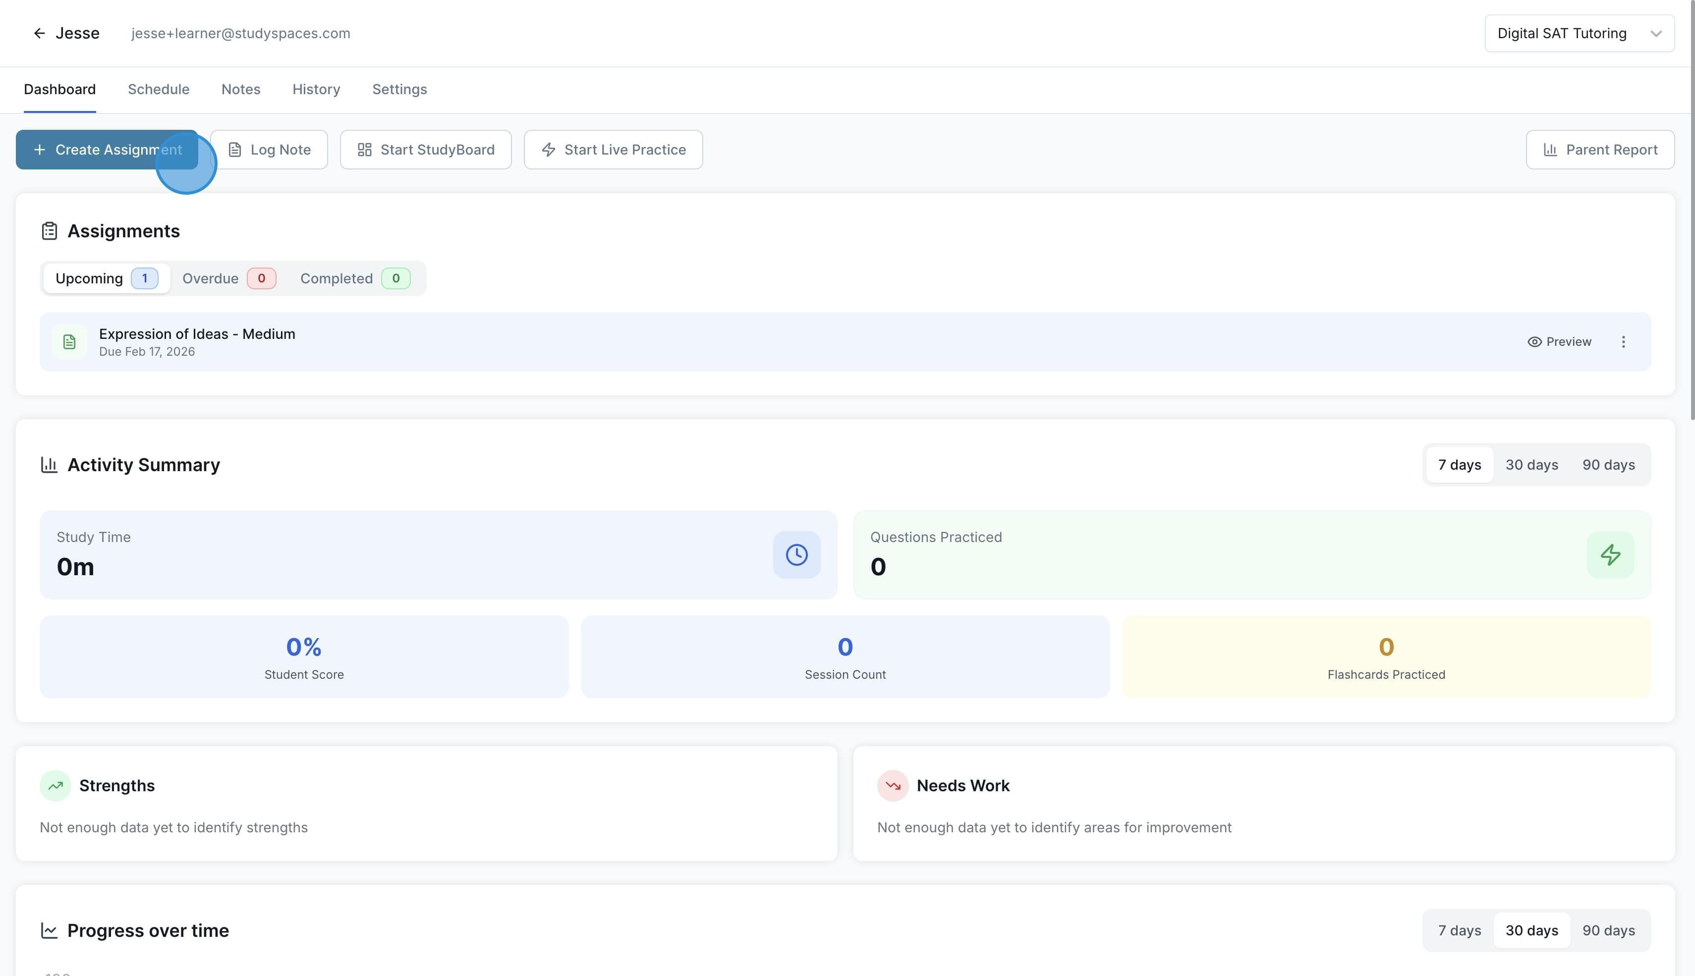The width and height of the screenshot is (1695, 976).
Task: Click the Not enough data strengths message
Action: click(173, 828)
